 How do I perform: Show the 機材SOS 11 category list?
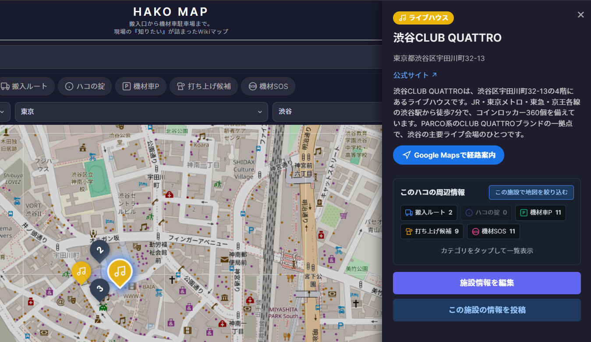click(493, 231)
